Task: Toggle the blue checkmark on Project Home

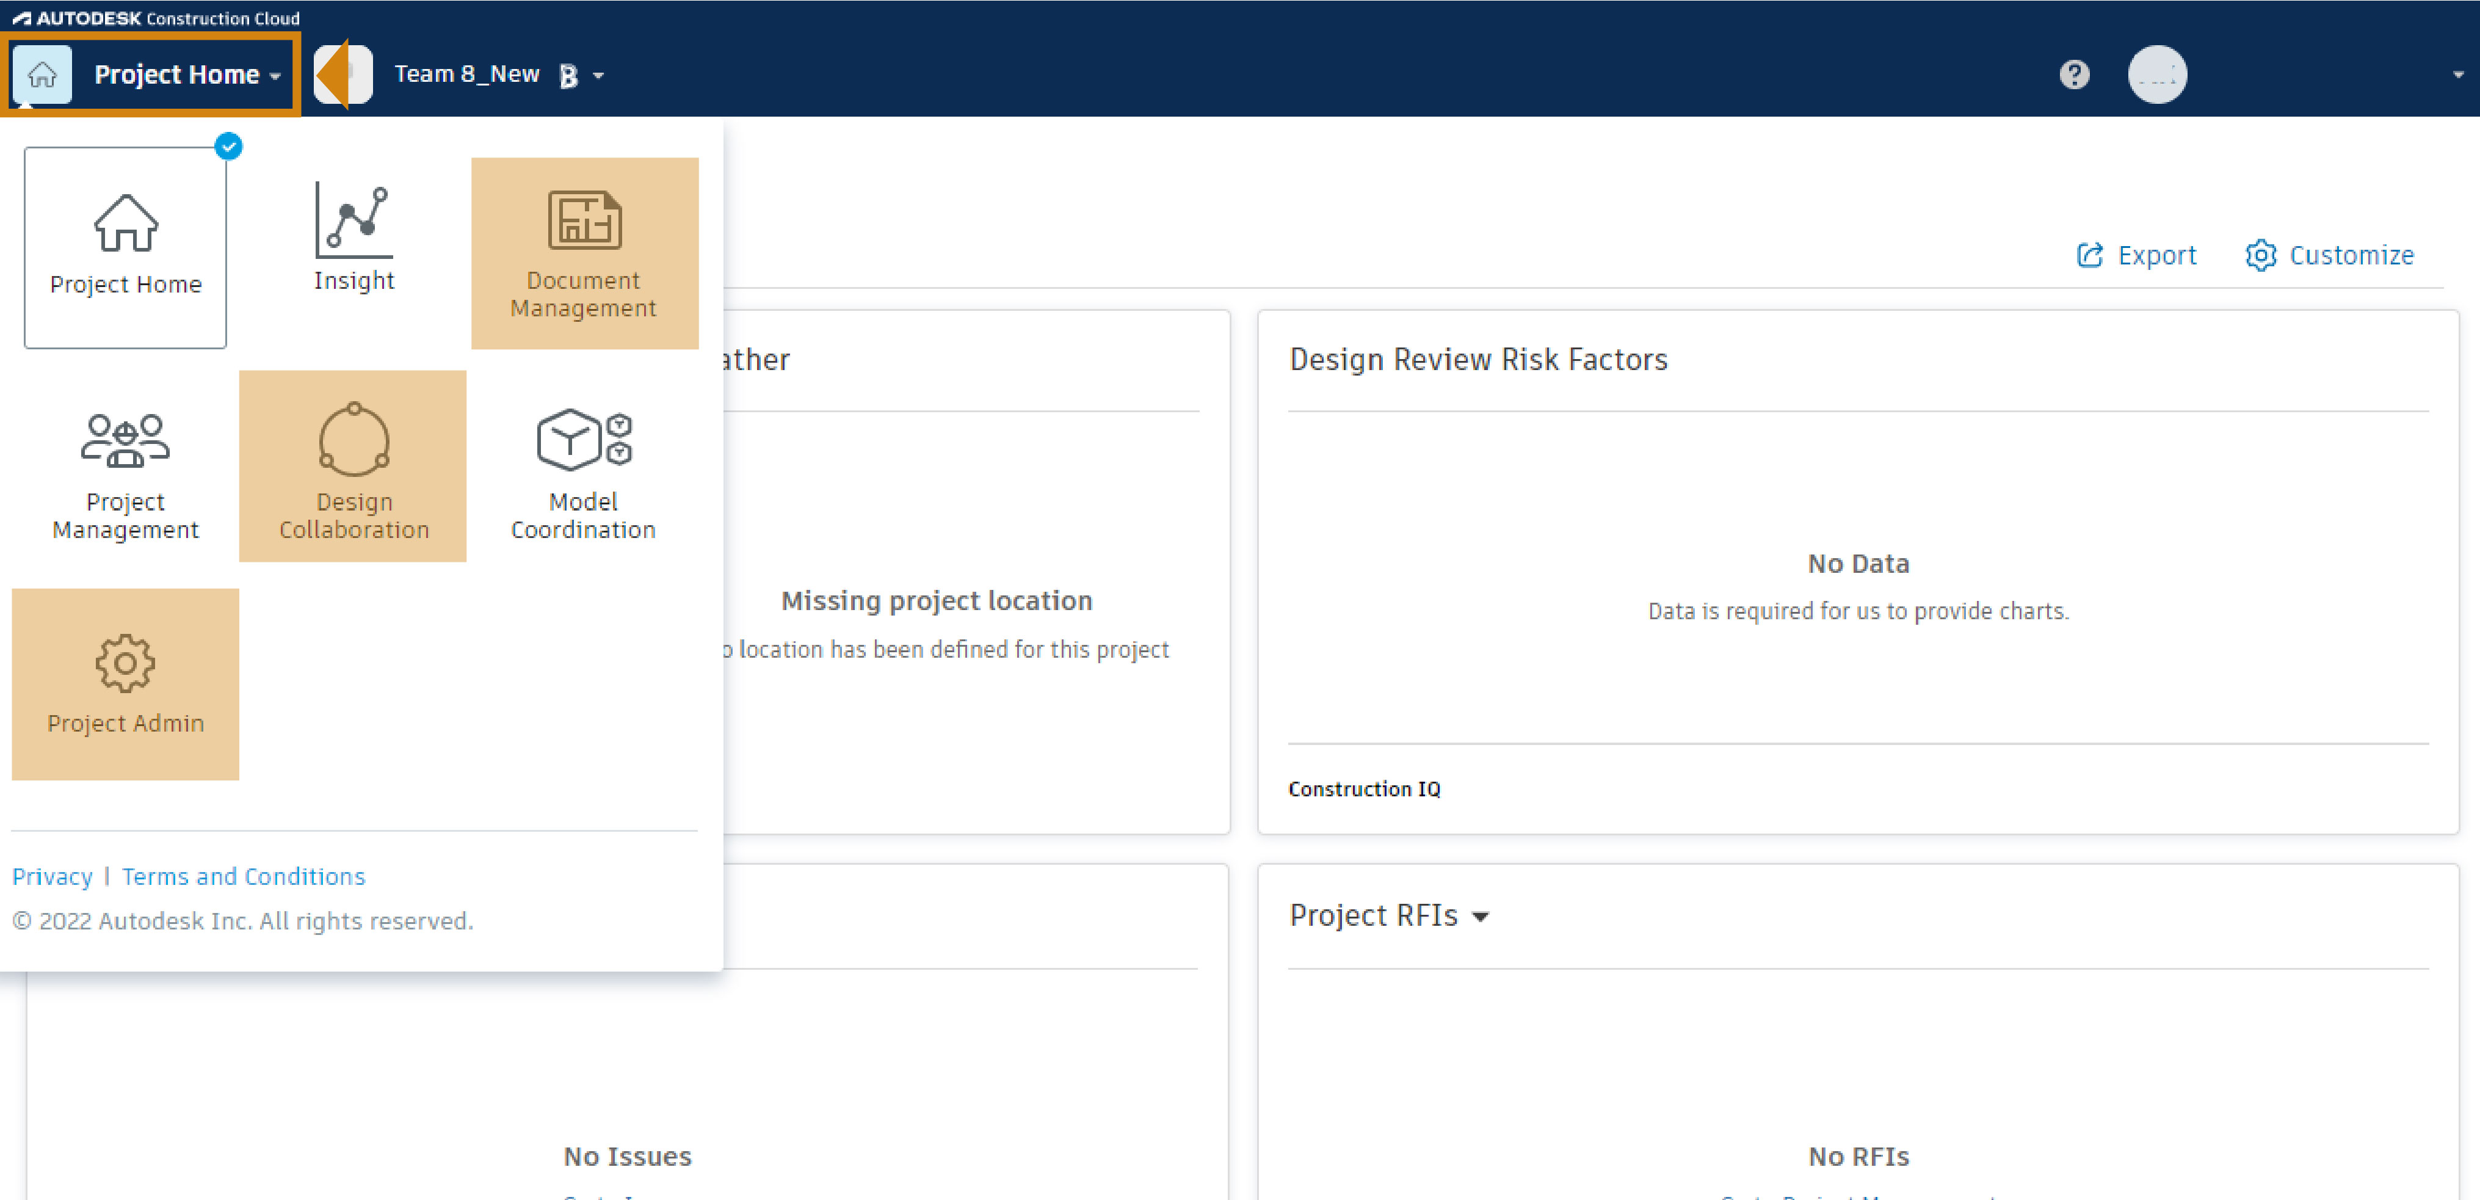Action: click(x=228, y=147)
